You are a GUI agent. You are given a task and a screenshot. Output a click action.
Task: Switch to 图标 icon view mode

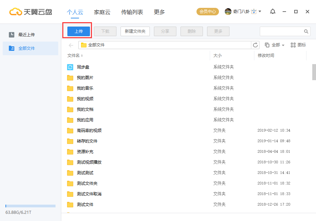pos(298,45)
